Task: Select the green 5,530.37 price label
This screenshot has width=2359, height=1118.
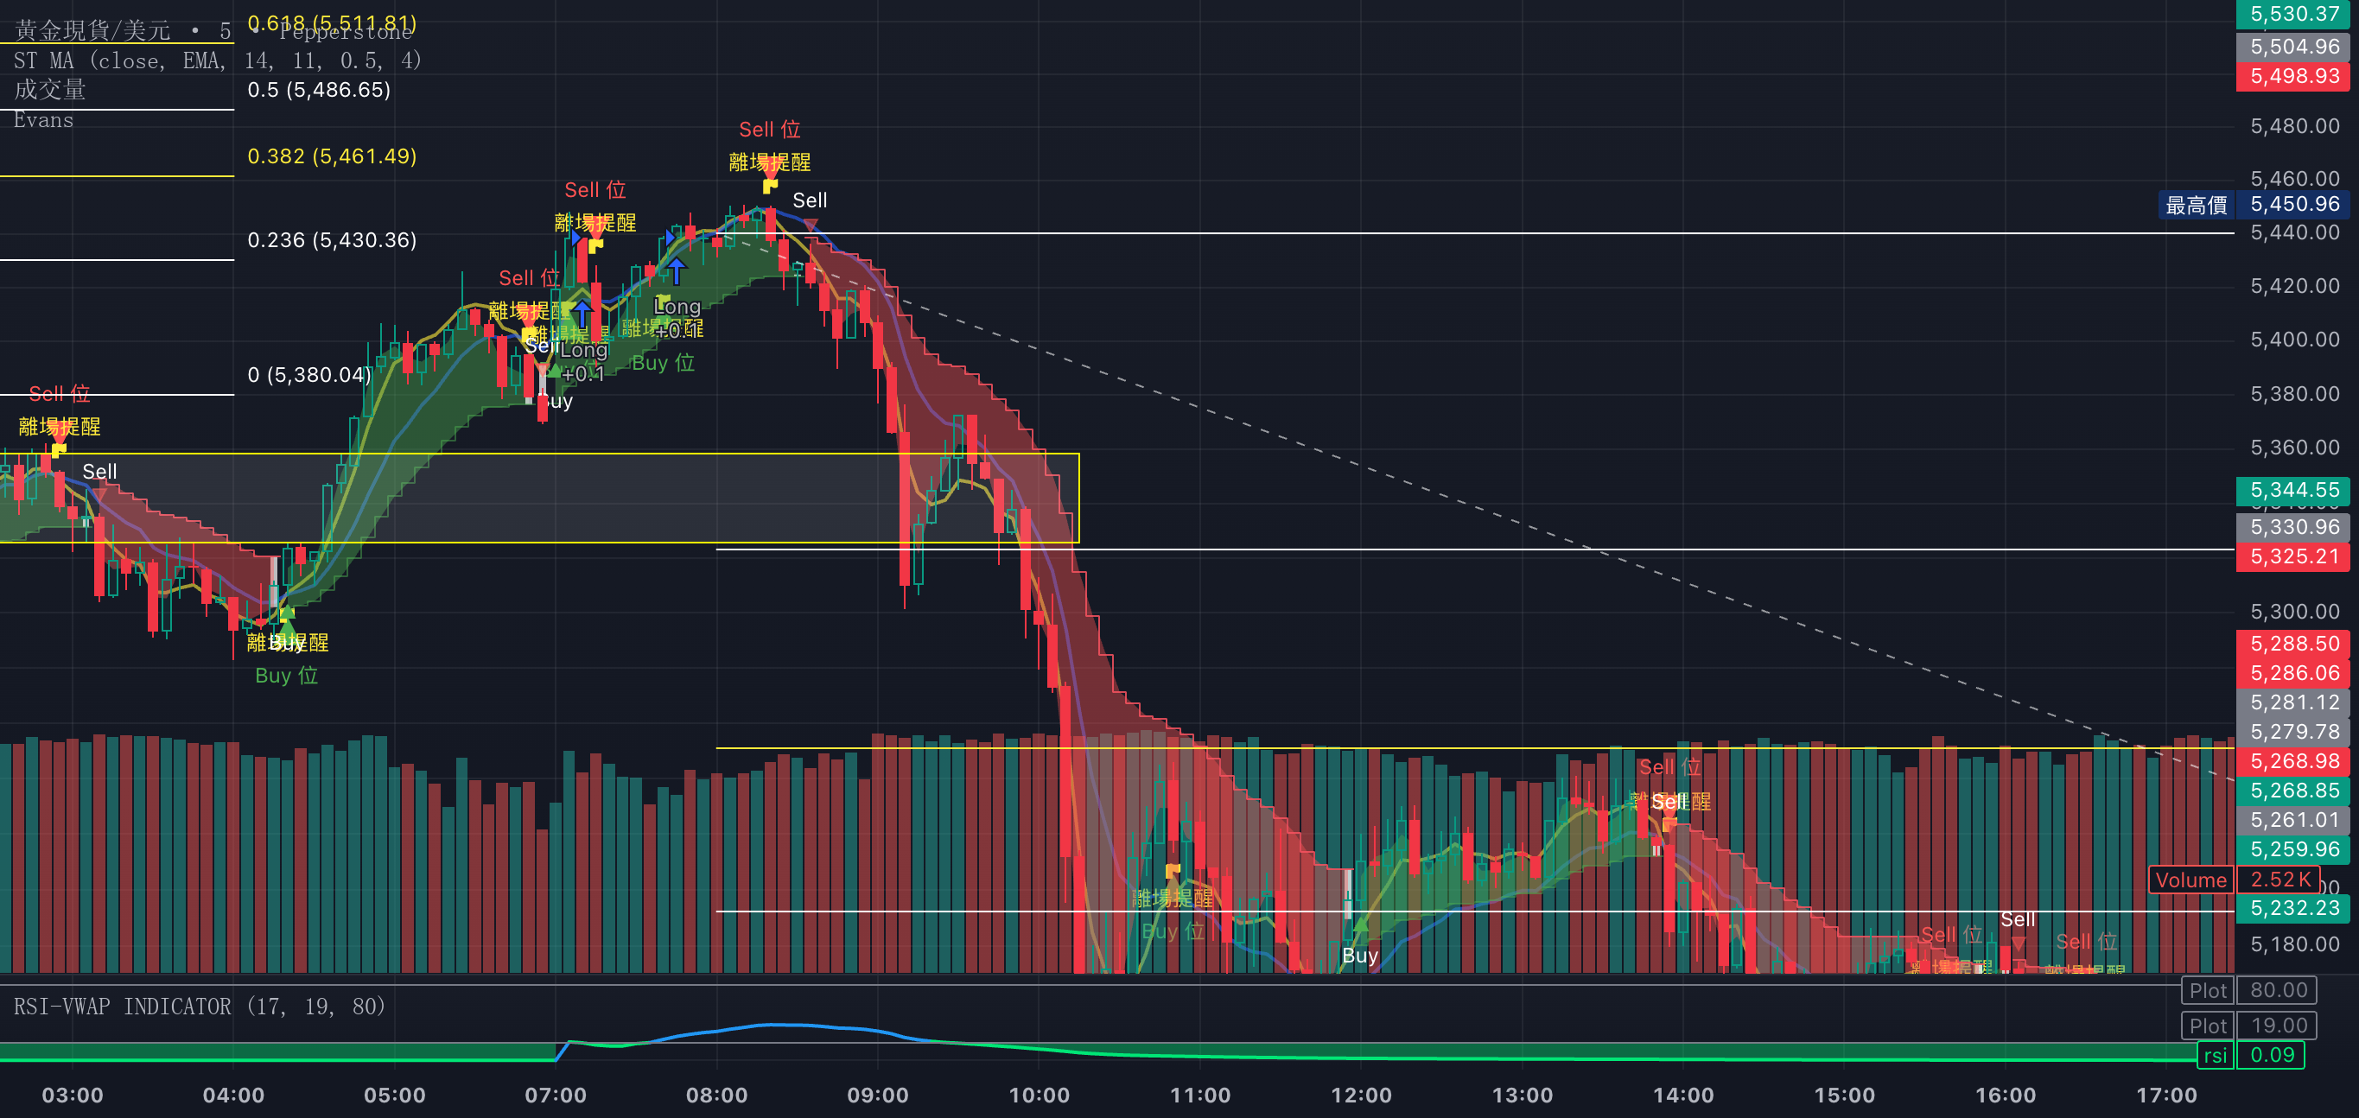Action: pos(2294,14)
